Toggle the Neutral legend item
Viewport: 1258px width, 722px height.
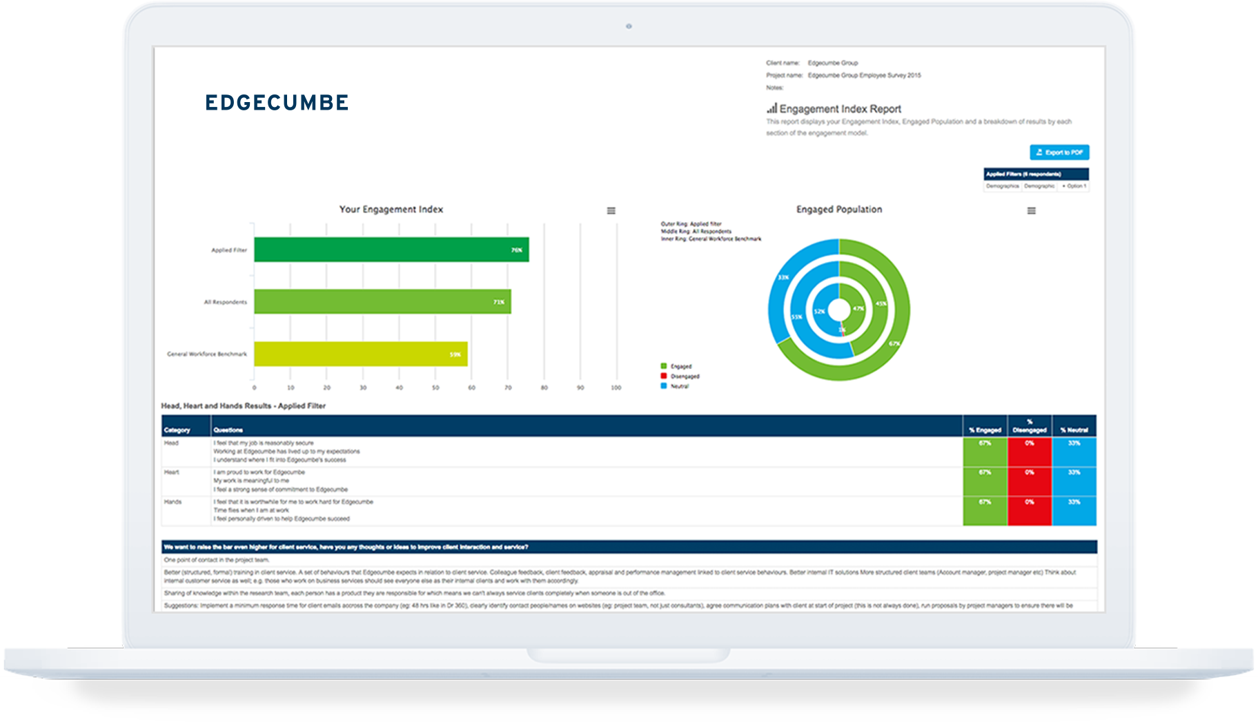675,386
